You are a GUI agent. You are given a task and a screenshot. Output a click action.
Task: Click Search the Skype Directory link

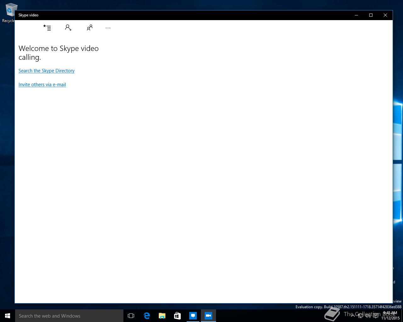coord(47,71)
